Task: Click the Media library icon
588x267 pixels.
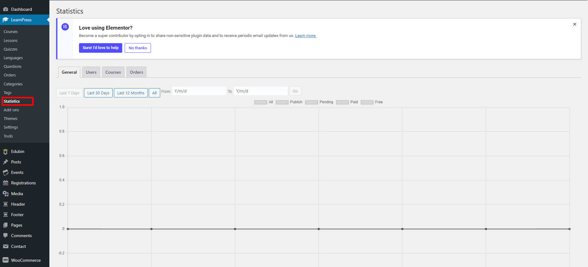Action: [6, 194]
